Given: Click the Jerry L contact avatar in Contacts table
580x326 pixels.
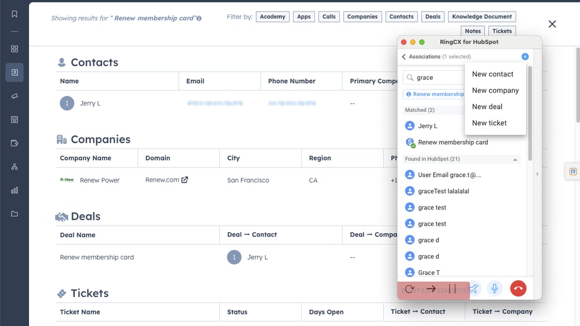Looking at the screenshot, I should [67, 103].
